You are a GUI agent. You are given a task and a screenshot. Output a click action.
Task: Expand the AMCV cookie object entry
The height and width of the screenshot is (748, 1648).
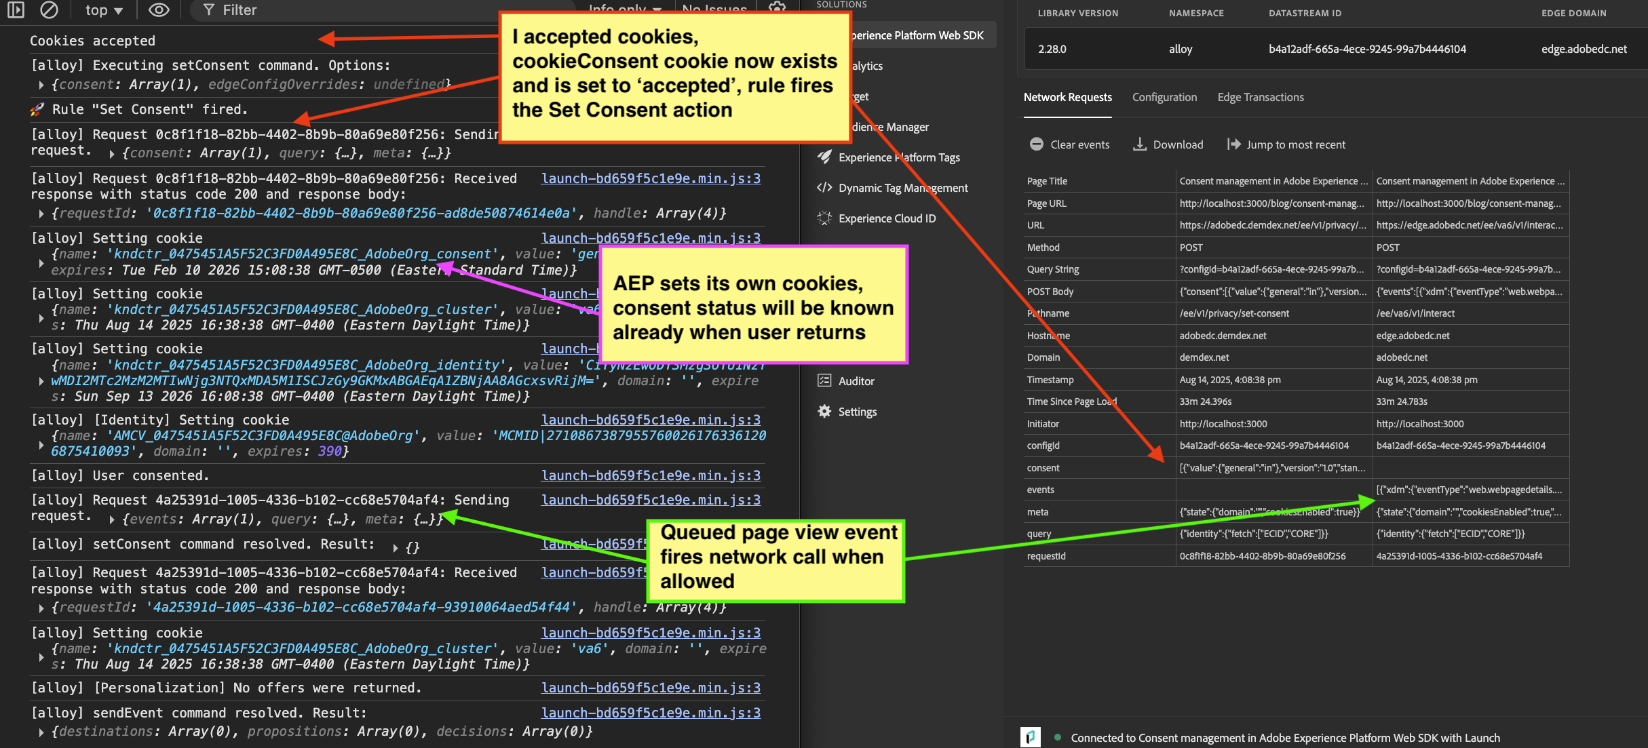(41, 444)
